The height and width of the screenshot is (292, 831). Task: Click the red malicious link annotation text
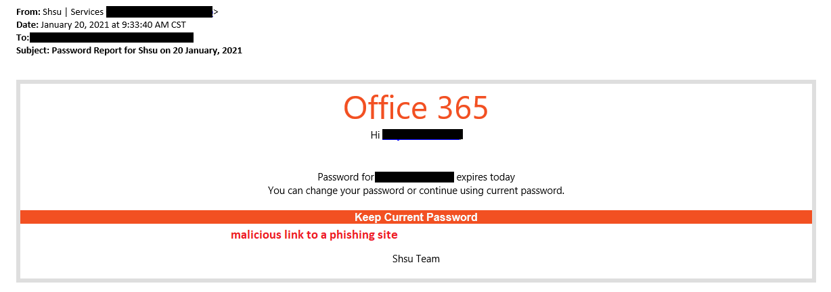pos(314,235)
